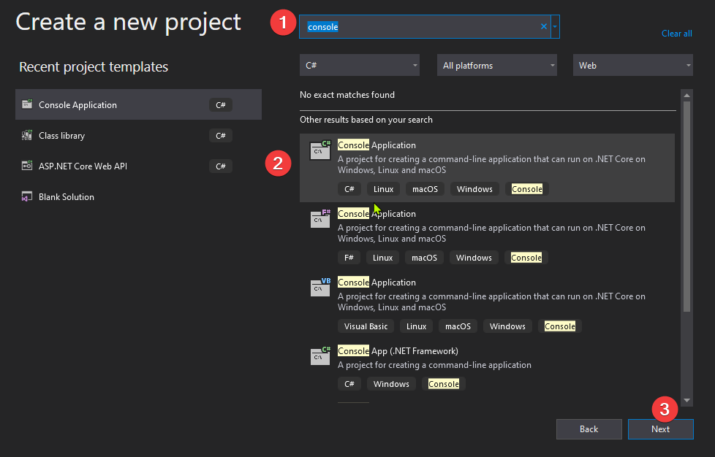The height and width of the screenshot is (457, 715).
Task: Select Blank Solution recent template
Action: 138,196
